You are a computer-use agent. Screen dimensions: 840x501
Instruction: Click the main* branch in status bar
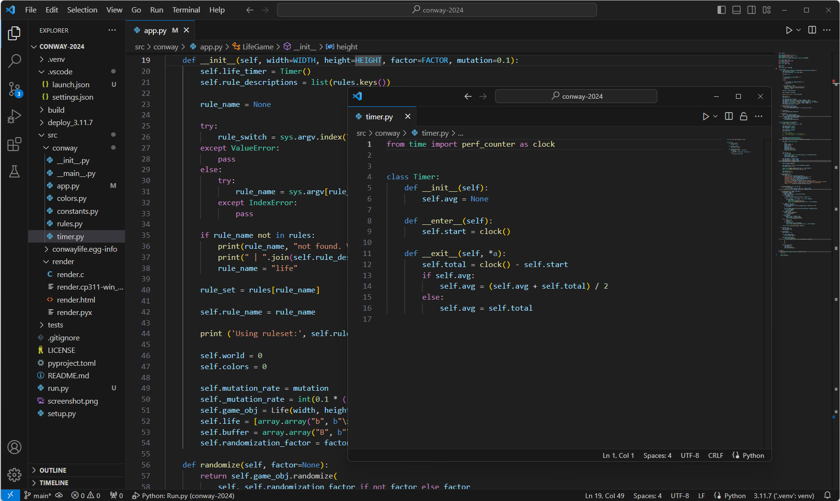point(38,495)
